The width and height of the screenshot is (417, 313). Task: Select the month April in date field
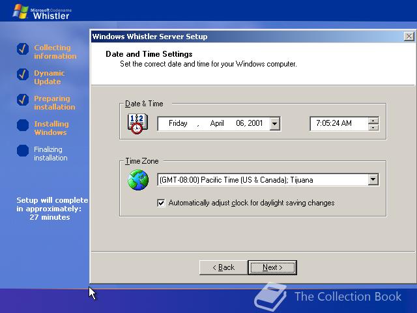[217, 123]
